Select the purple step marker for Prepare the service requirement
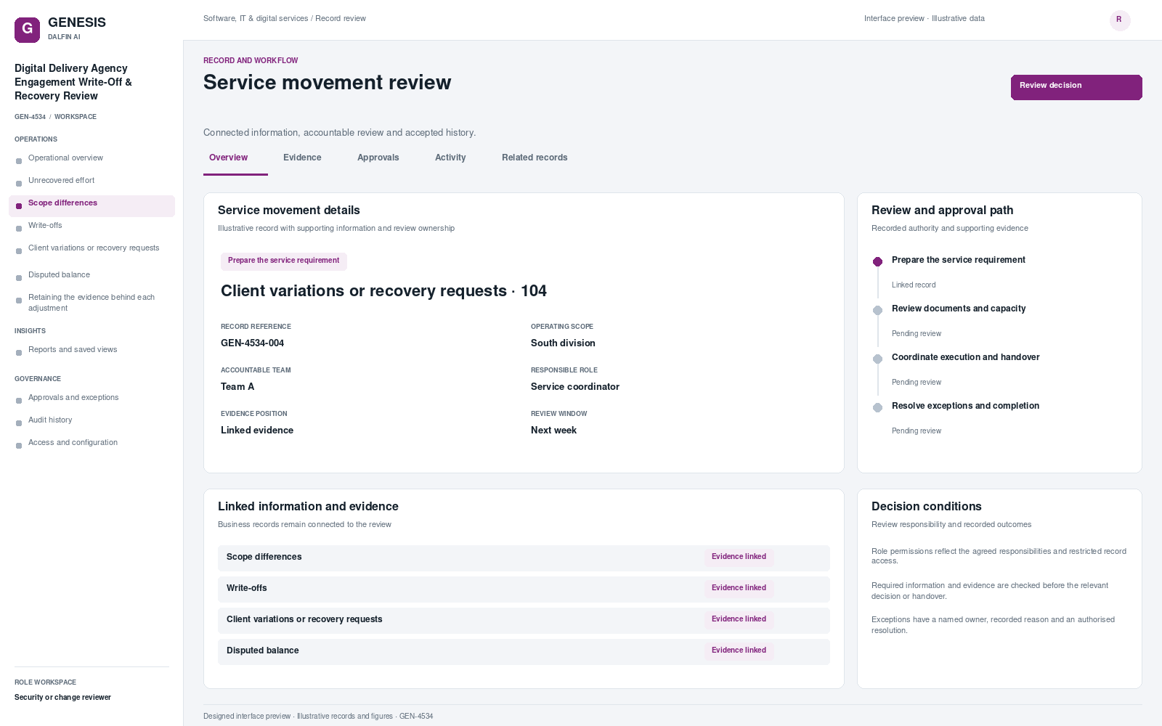 877,261
